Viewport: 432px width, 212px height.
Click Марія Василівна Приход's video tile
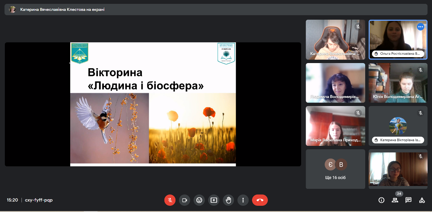(x=335, y=126)
